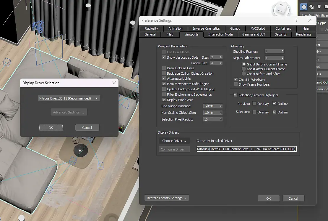Select the Lights bulb icon
This screenshot has height=221, width=328.
[x=319, y=7]
